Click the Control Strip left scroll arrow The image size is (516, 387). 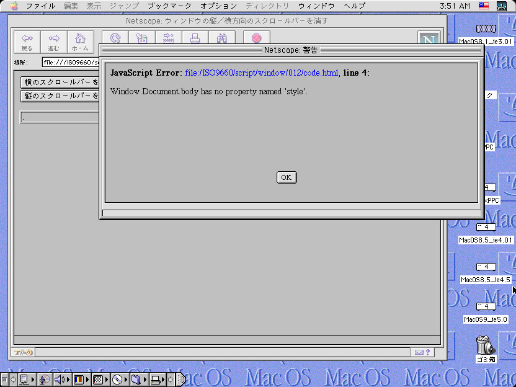(13, 380)
